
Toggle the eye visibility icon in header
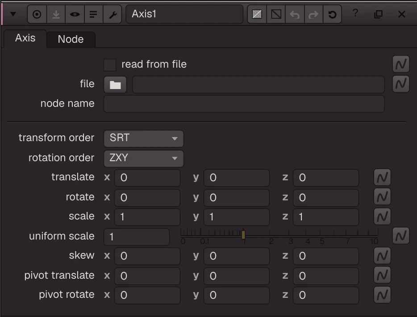75,14
